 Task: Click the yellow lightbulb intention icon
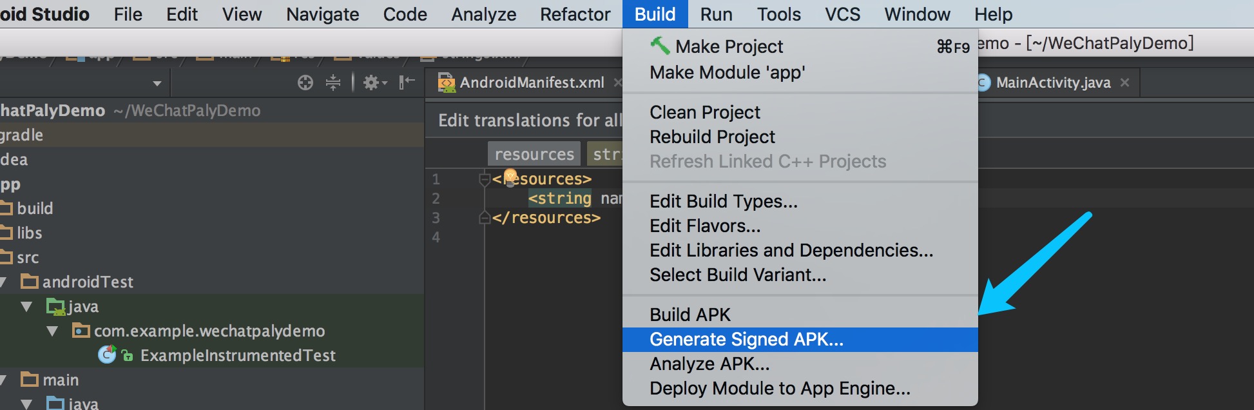click(x=510, y=177)
